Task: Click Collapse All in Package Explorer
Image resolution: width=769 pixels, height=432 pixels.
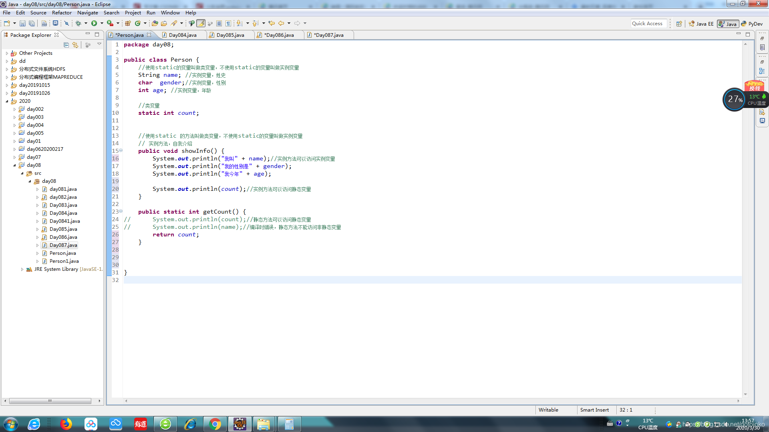Action: click(x=66, y=45)
